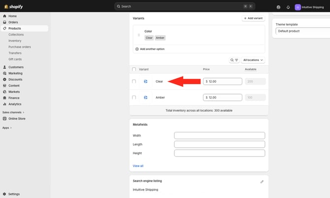Click the variant search and filter button
Screen dimensions: 330x198
click(234, 60)
